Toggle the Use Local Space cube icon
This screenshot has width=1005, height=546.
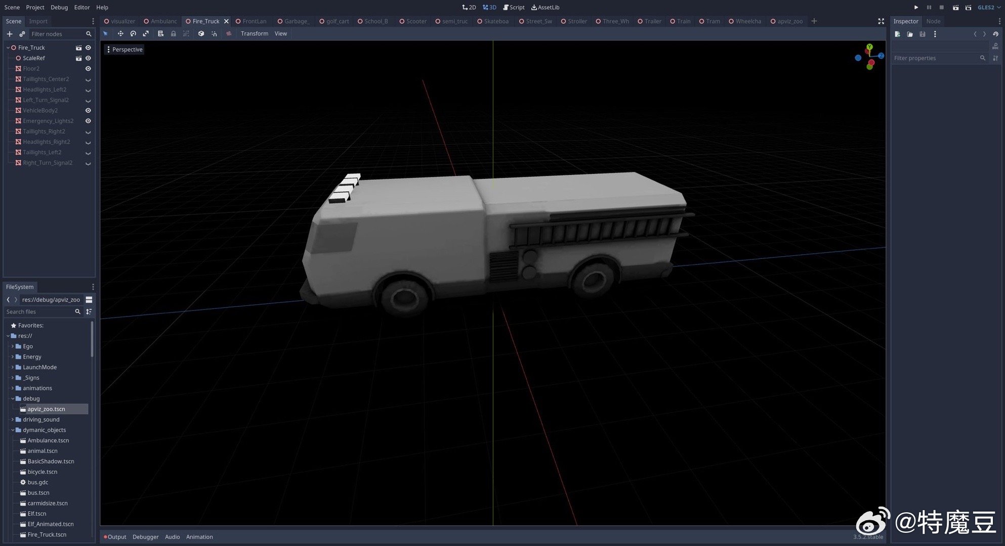click(201, 34)
